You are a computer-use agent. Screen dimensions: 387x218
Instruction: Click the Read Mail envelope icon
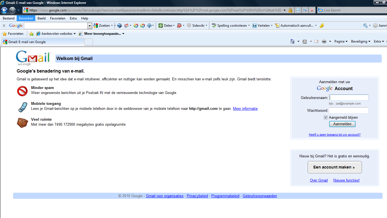[316, 41]
